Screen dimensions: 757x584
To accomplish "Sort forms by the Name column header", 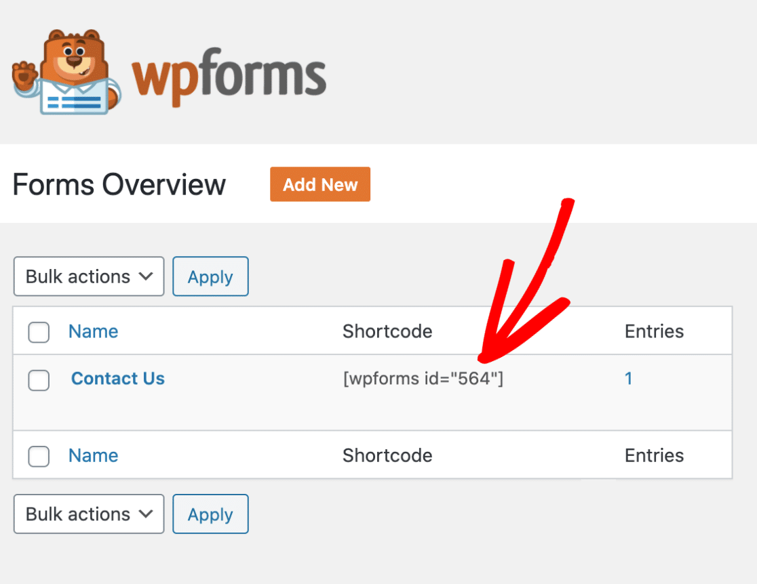I will coord(93,331).
